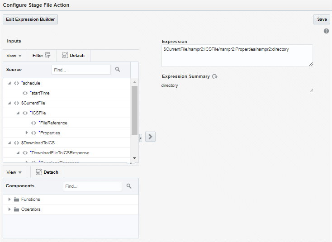The height and width of the screenshot is (242, 332).
Task: Click the Source tree vertical scrollbar
Action: pyautogui.click(x=134, y=111)
